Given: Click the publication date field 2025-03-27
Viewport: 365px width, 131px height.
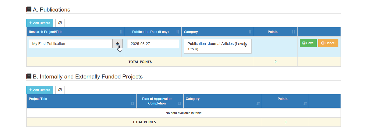Looking at the screenshot, I should [x=153, y=44].
